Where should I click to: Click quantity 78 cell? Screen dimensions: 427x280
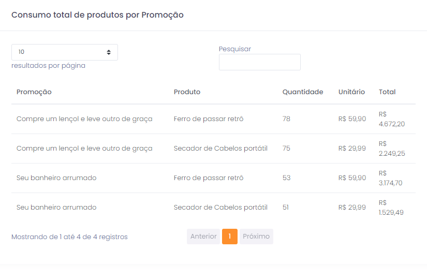(x=286, y=119)
